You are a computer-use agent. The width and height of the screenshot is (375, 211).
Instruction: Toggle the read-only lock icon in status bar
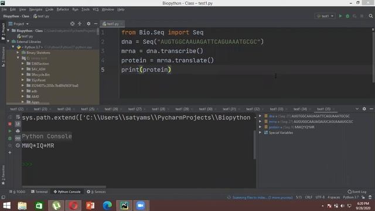point(363,198)
